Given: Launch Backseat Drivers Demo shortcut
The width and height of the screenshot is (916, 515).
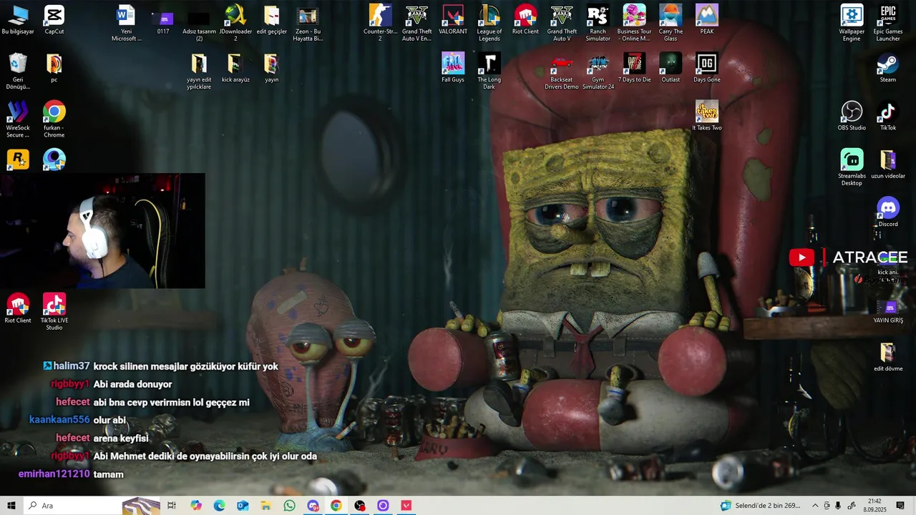Looking at the screenshot, I should [562, 72].
